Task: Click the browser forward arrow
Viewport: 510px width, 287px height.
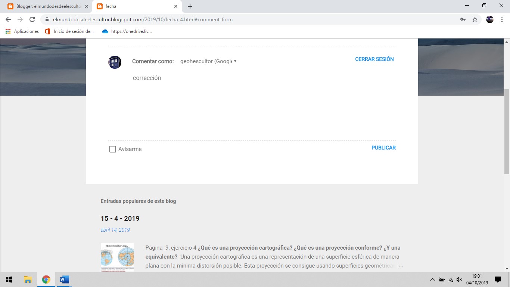Action: point(20,19)
